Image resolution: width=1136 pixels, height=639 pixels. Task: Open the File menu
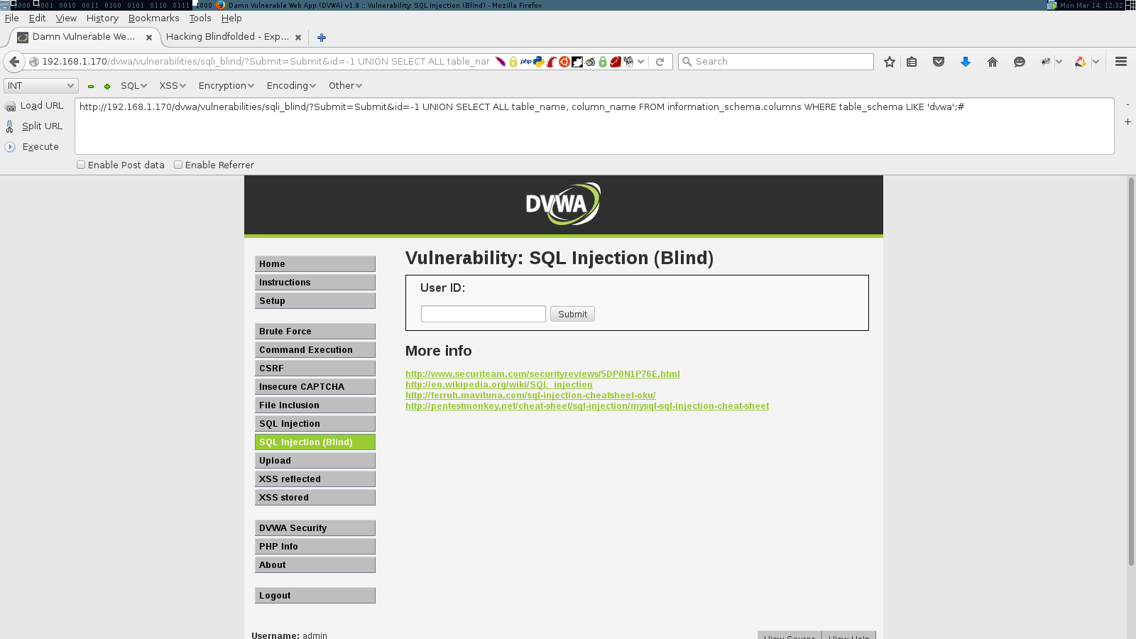pos(12,18)
